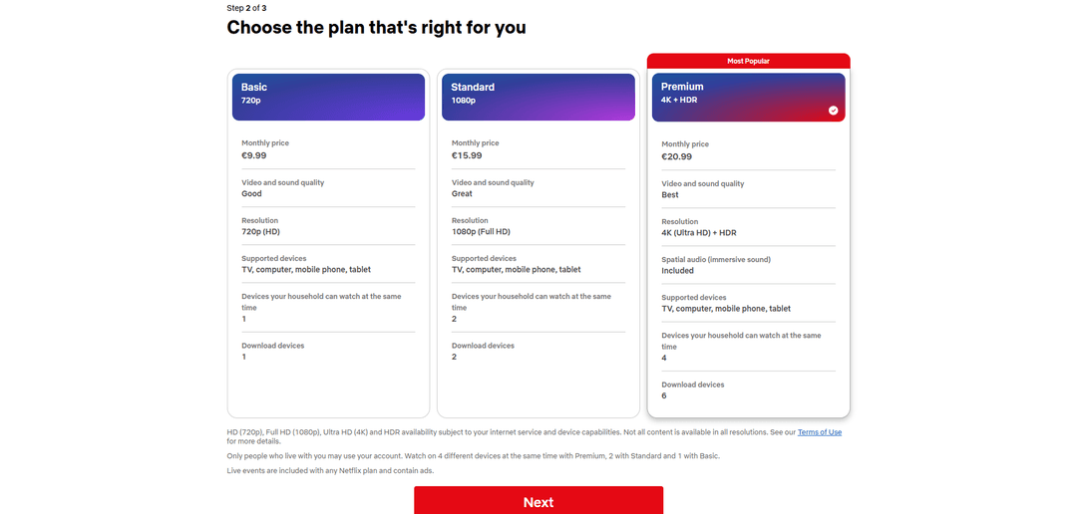Viewport: 1077px width, 514px height.
Task: Click the Premium plan €20.99 monthly price
Action: pos(677,156)
